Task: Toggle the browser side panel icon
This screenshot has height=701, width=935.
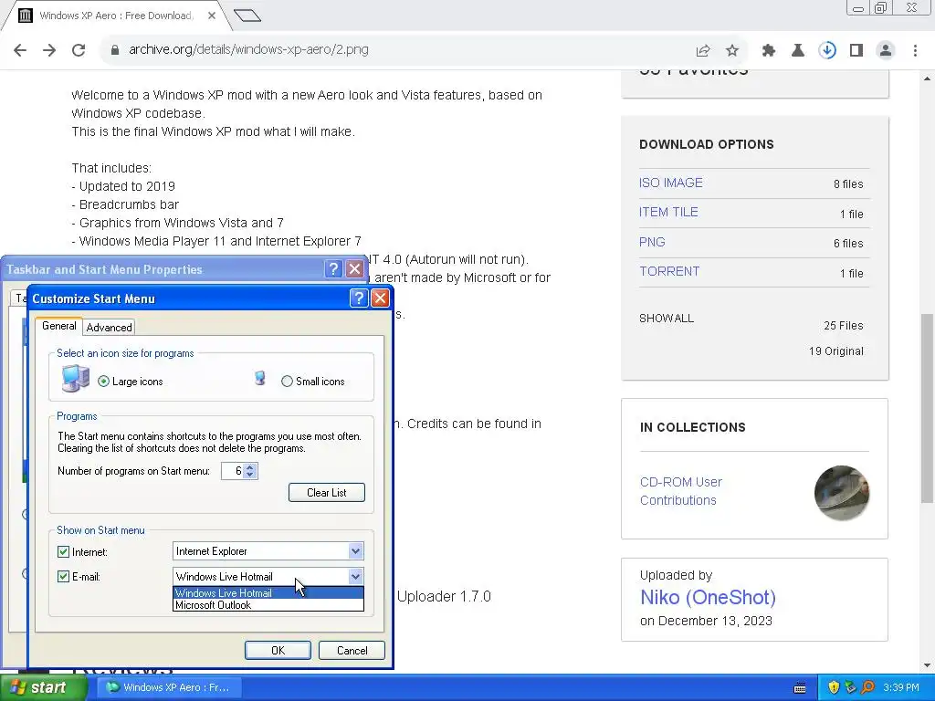Action: 856,51
